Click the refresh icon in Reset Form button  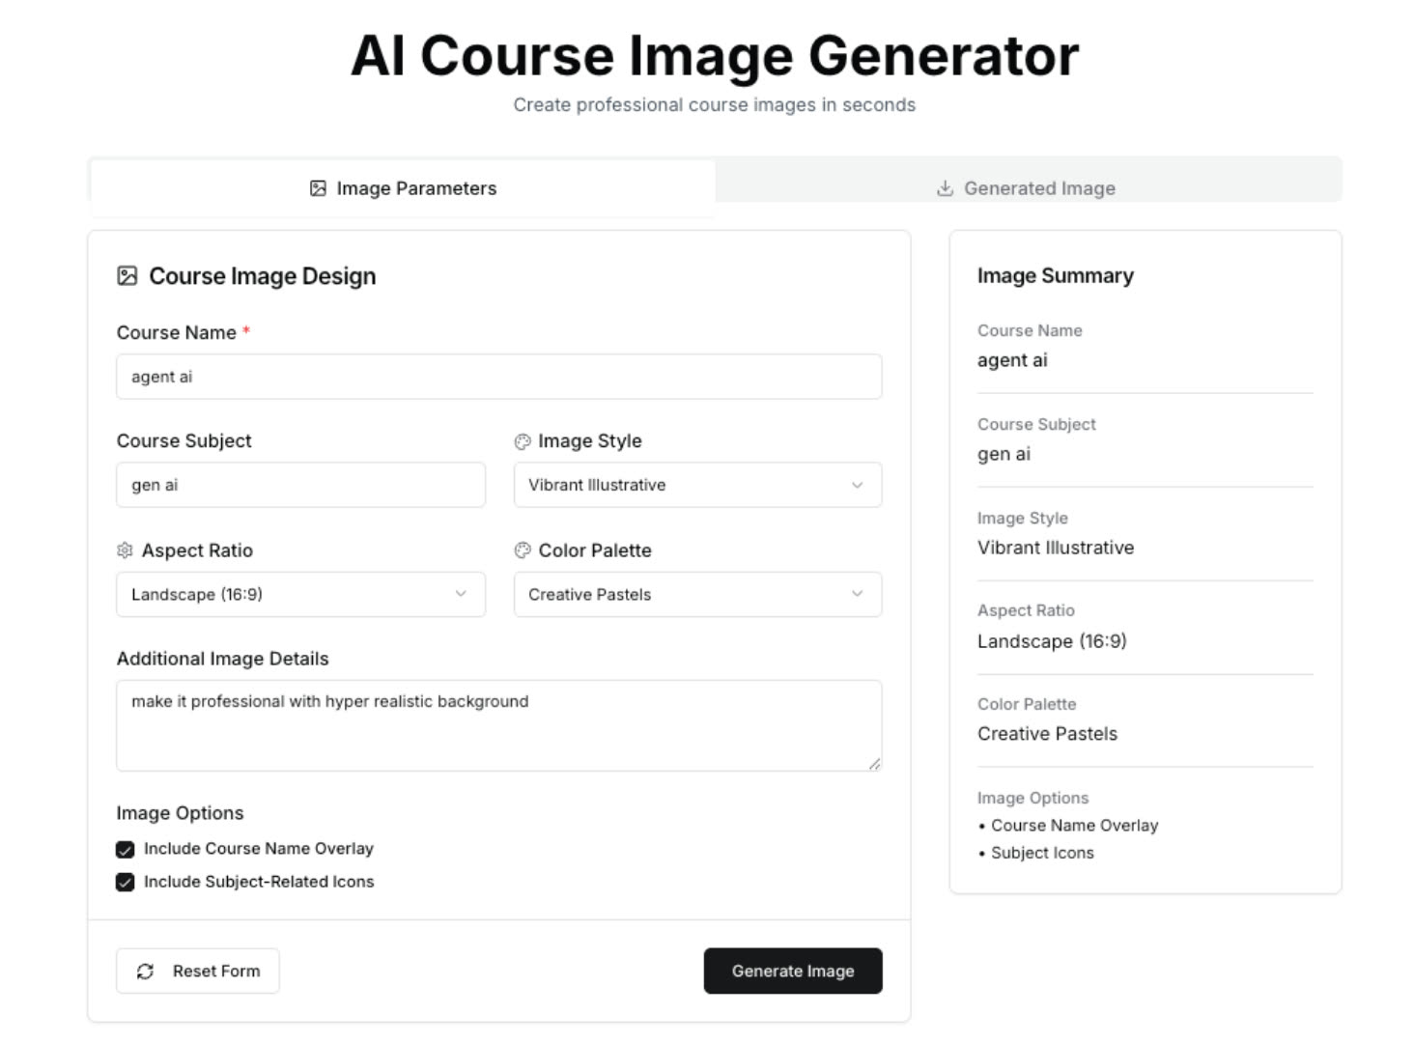tap(145, 972)
